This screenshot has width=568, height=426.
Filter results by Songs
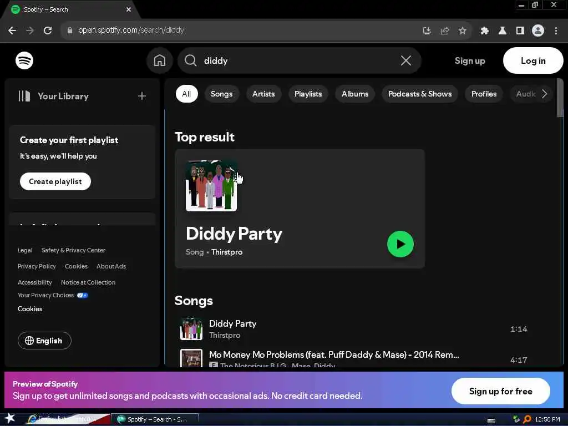(x=221, y=94)
